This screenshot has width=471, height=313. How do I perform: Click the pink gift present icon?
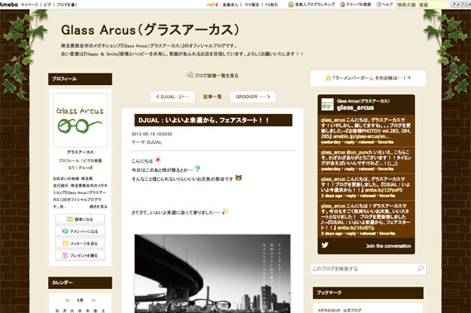65,255
